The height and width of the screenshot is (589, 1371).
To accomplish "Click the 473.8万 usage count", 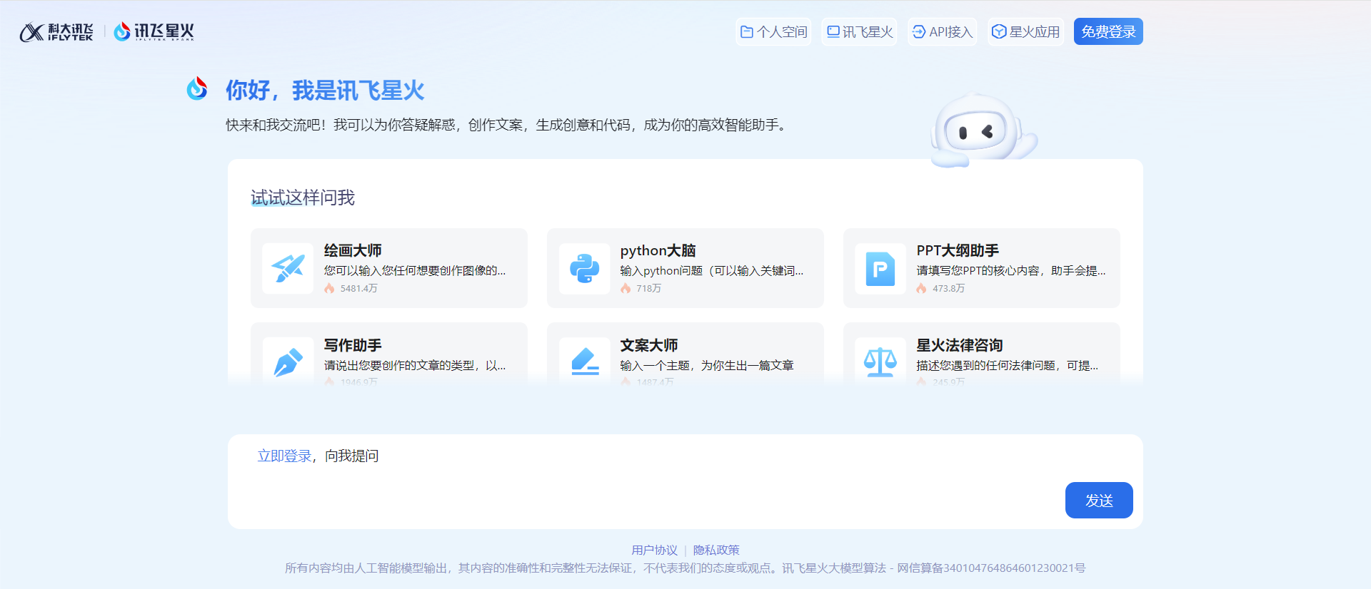I will (x=948, y=288).
